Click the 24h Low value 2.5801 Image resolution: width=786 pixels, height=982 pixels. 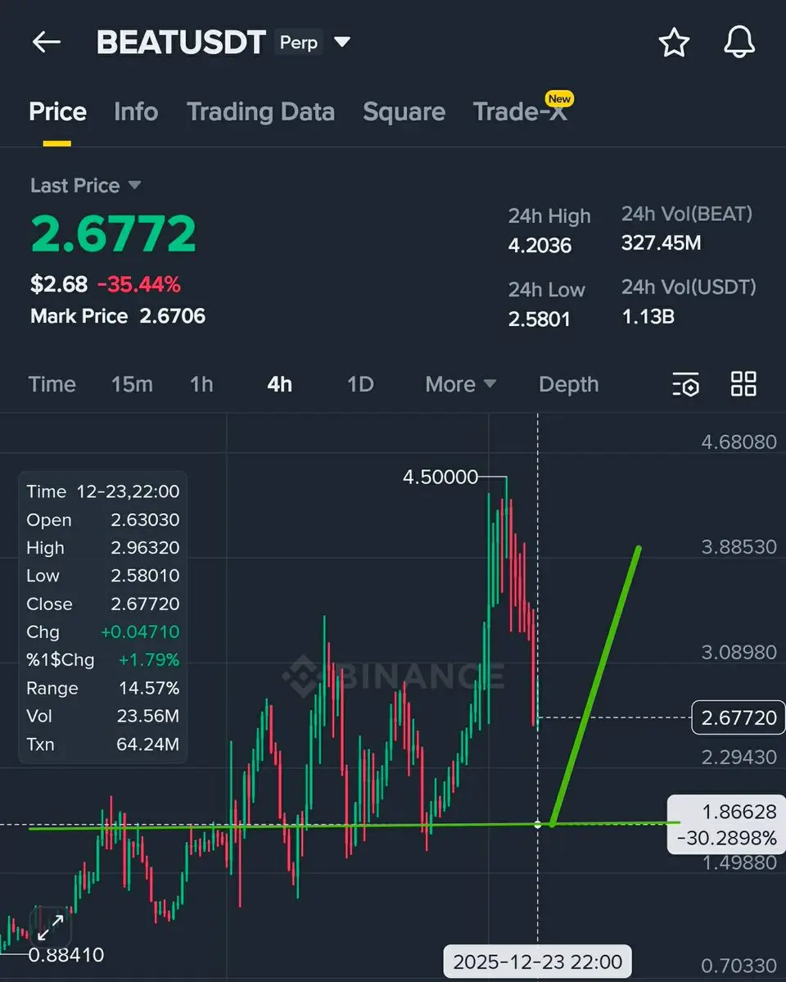[x=539, y=319]
